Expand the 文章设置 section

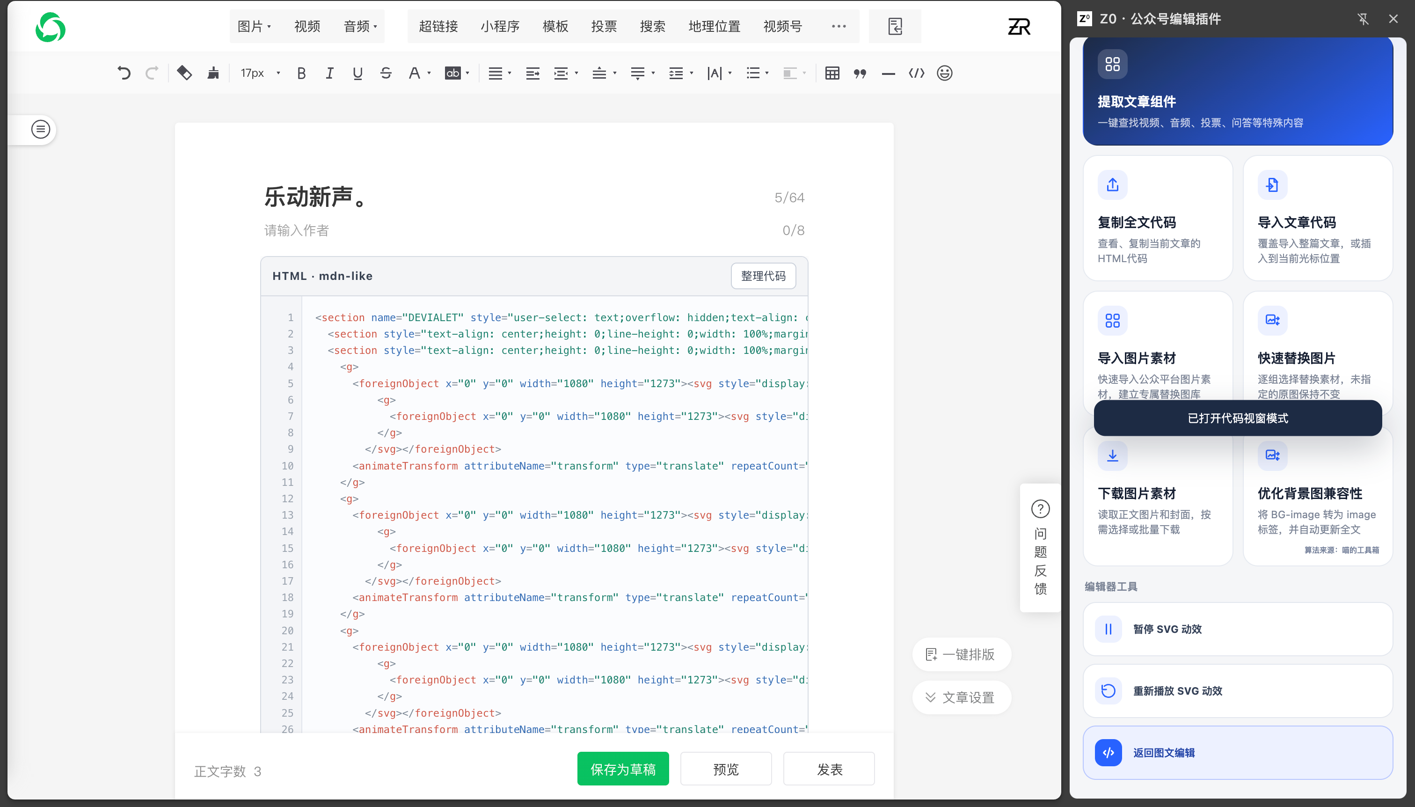point(961,697)
